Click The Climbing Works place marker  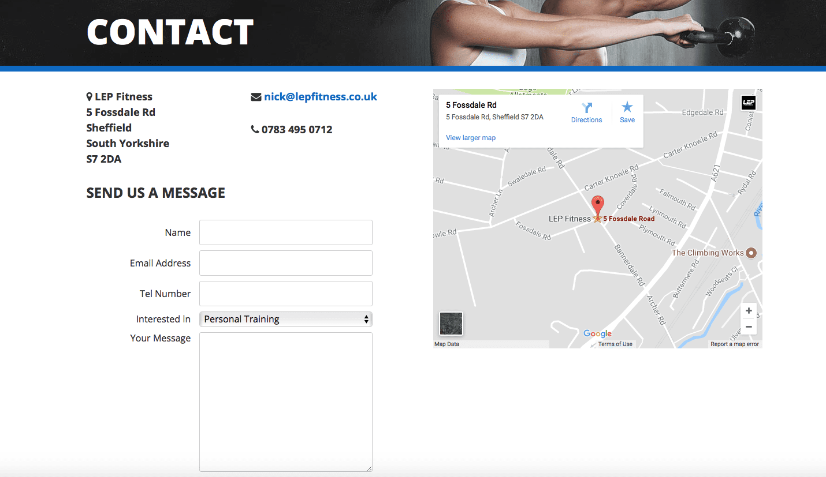751,253
